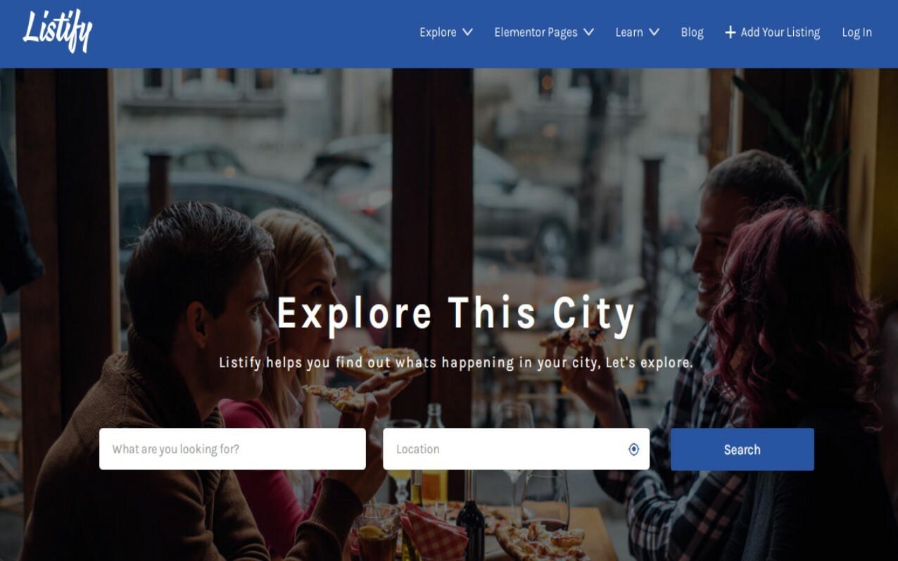Click the blue Search button
The width and height of the screenshot is (898, 561).
pos(742,449)
